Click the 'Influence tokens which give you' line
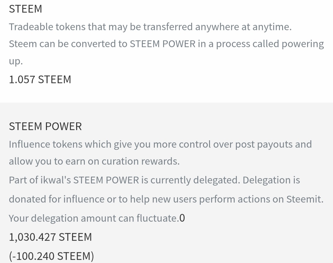Viewport: 333px width, 263px height. (x=160, y=145)
